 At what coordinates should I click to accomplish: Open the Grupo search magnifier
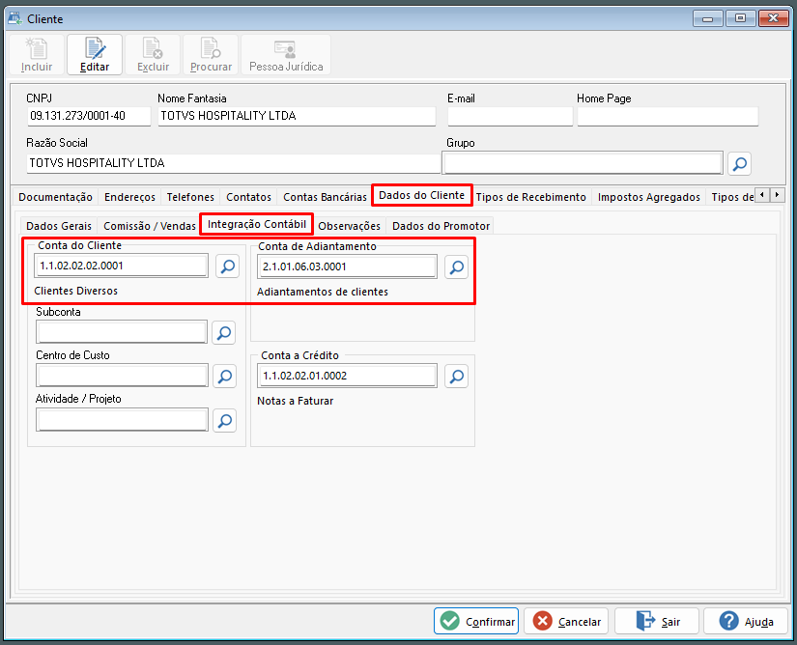click(x=740, y=163)
